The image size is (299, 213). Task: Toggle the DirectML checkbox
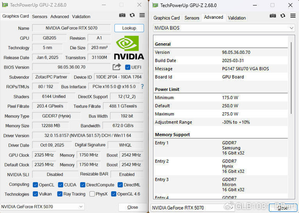point(120,185)
